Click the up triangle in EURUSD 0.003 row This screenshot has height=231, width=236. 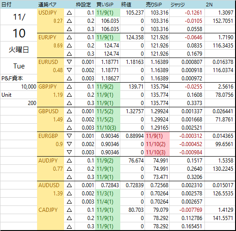tap(70, 79)
